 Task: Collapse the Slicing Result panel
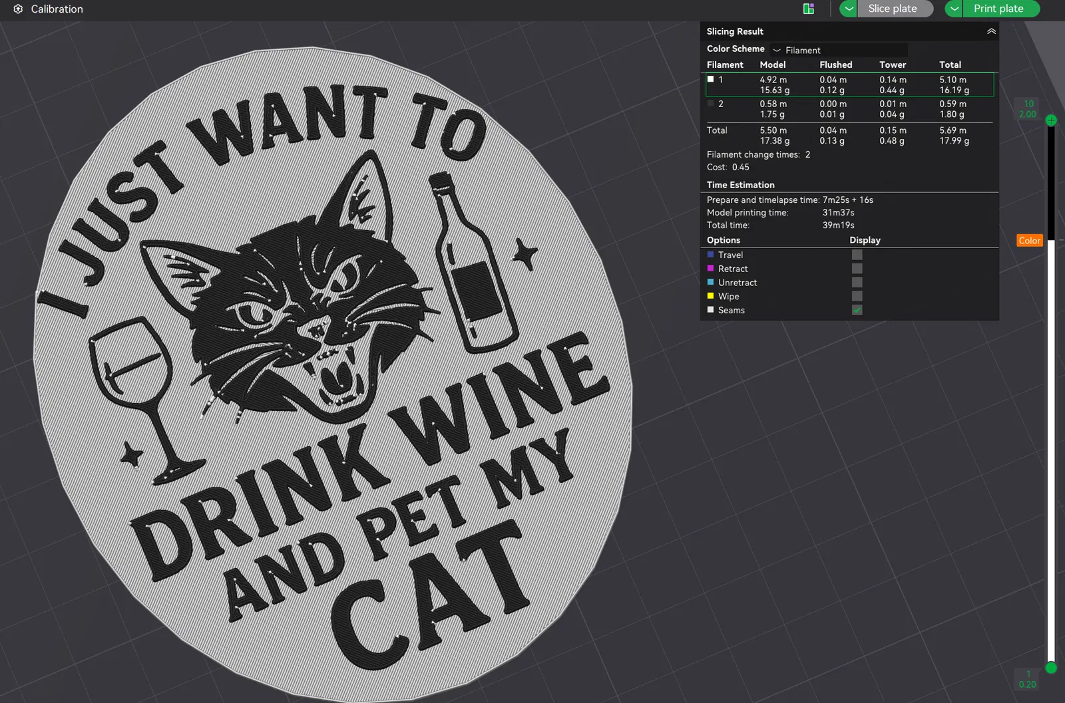pos(991,31)
